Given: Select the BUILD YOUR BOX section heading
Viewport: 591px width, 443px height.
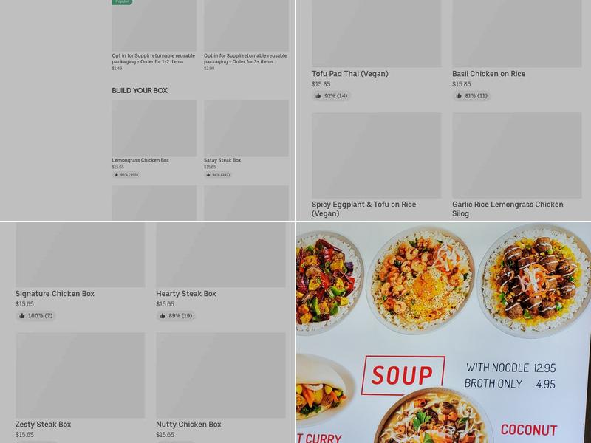Looking at the screenshot, I should (x=140, y=90).
